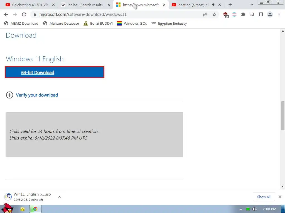Screen dimensions: 285x213
Task: Open the Windows ISOs bookmark
Action: [132, 23]
